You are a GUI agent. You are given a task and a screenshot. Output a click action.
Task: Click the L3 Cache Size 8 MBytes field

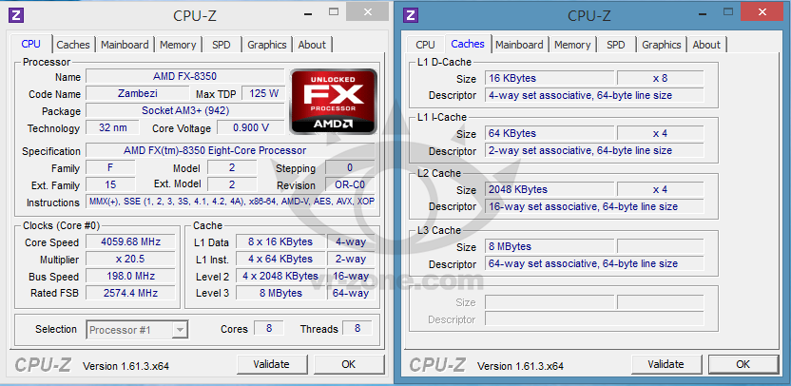click(x=550, y=246)
